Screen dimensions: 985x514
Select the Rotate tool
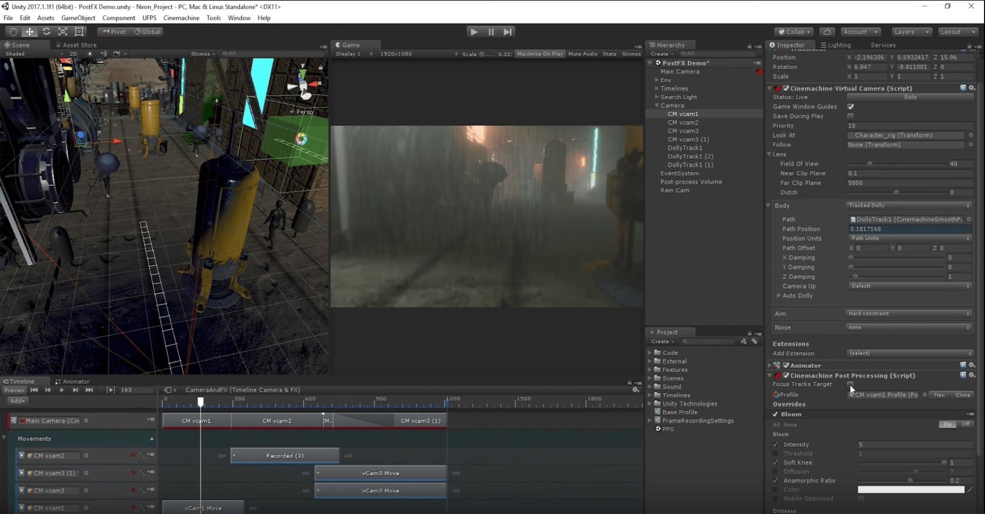coord(46,31)
